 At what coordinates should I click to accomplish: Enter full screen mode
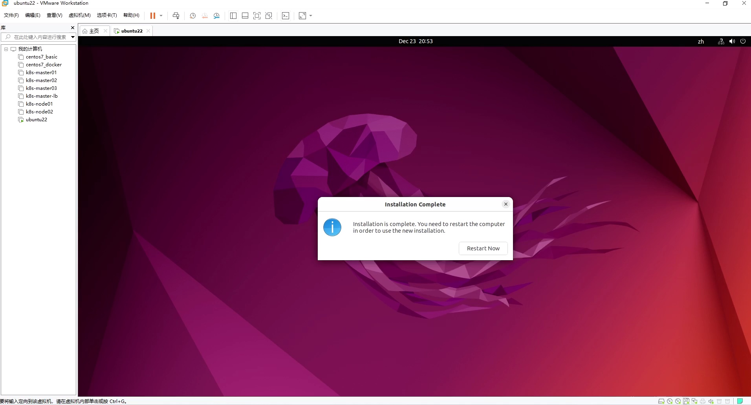[x=257, y=16]
